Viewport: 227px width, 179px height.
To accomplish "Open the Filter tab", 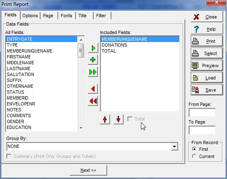I will tap(101, 16).
